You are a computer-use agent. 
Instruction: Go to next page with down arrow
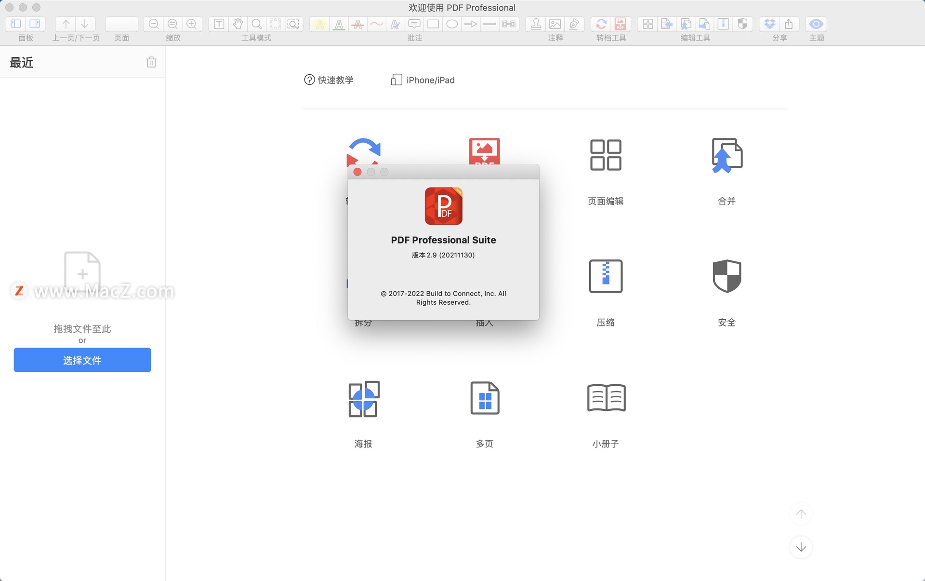point(85,24)
